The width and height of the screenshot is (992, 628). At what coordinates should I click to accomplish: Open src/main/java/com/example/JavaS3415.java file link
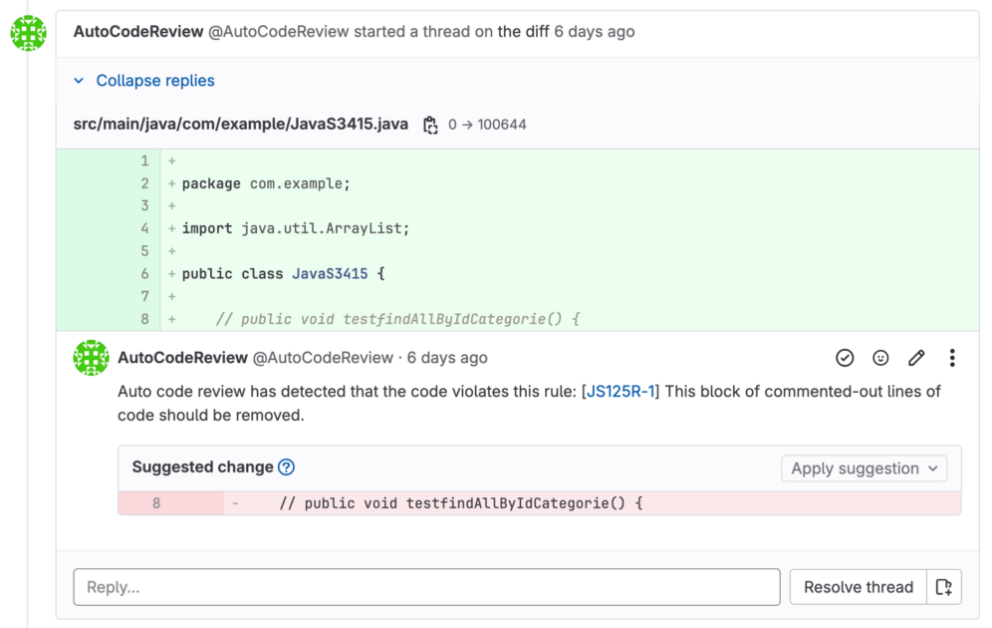click(240, 124)
